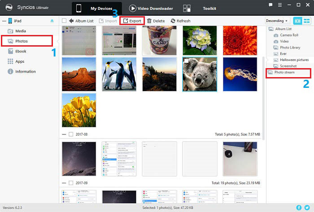Select the jellyfish photo

click(x=240, y=74)
